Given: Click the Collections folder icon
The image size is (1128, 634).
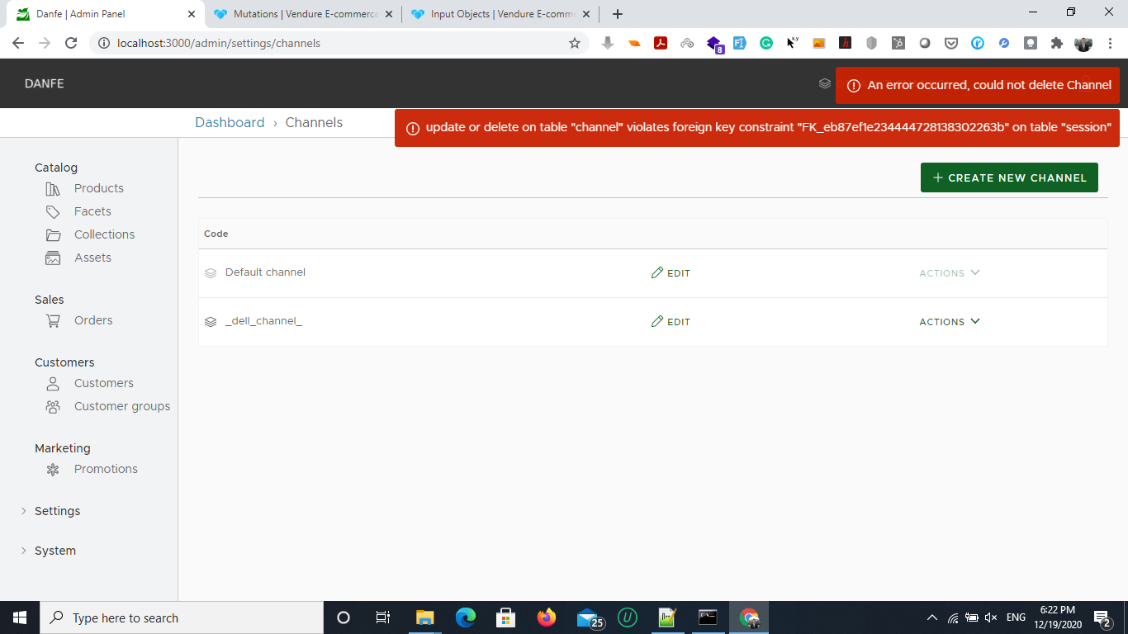Looking at the screenshot, I should coord(52,234).
